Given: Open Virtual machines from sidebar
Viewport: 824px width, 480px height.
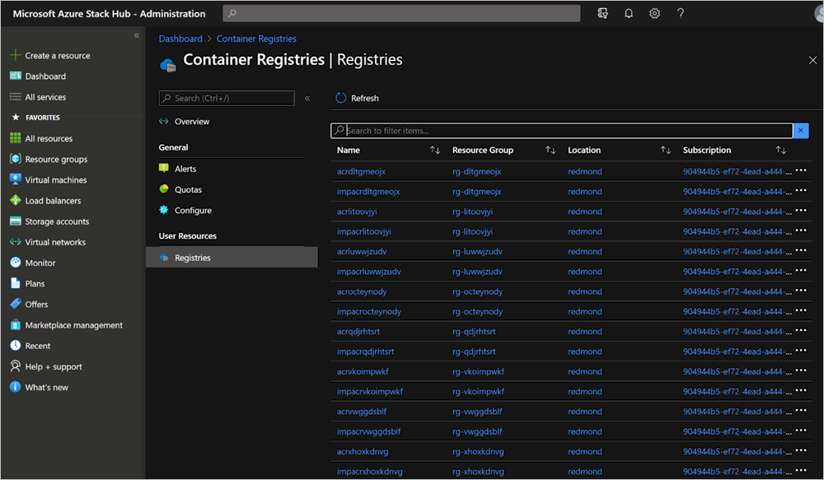Looking at the screenshot, I should [x=55, y=180].
